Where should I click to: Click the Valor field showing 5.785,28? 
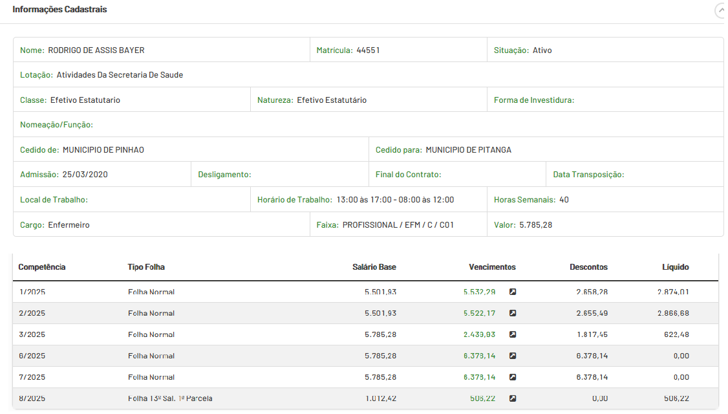coord(535,225)
